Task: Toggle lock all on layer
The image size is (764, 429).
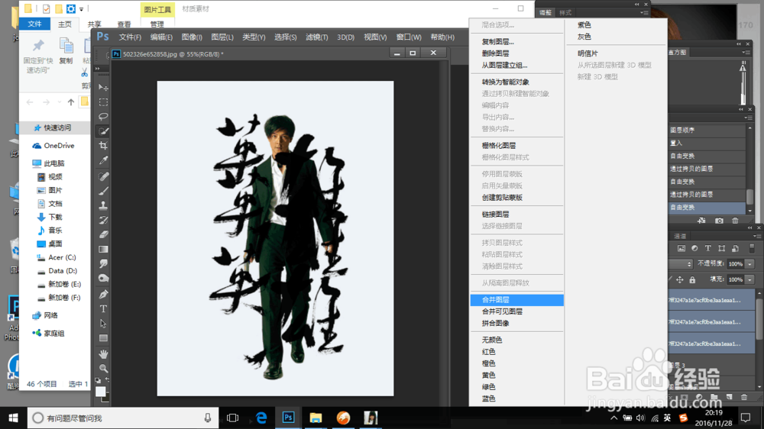Action: tap(692, 279)
